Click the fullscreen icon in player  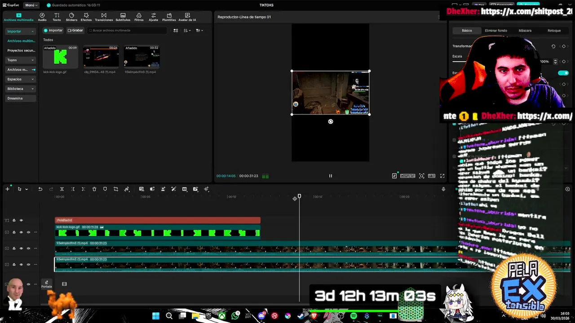point(442,176)
